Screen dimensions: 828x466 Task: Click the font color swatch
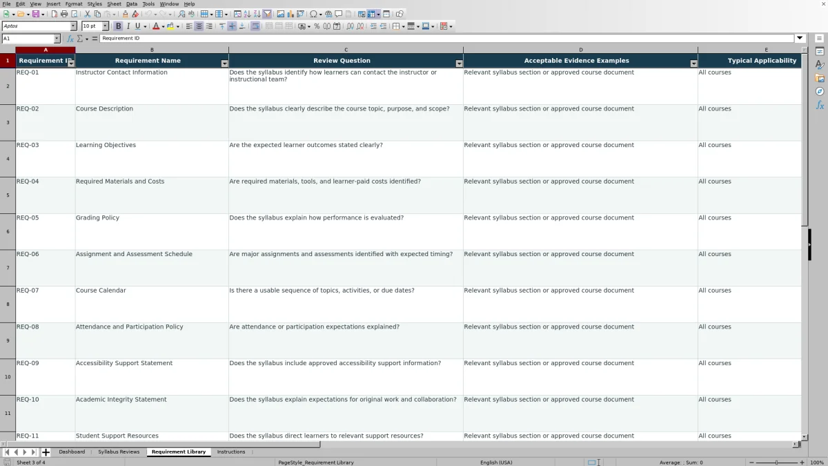156,26
